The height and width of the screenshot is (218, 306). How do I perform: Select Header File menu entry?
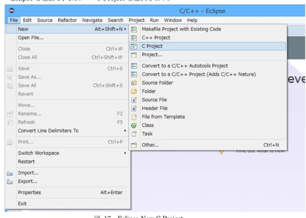point(208,108)
